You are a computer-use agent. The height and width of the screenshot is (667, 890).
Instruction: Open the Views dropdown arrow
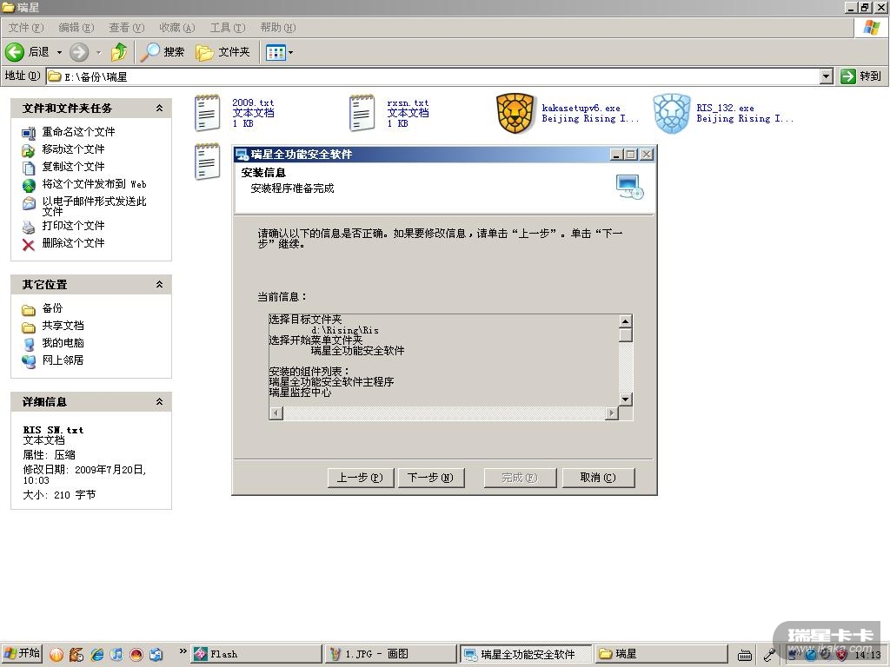(290, 53)
